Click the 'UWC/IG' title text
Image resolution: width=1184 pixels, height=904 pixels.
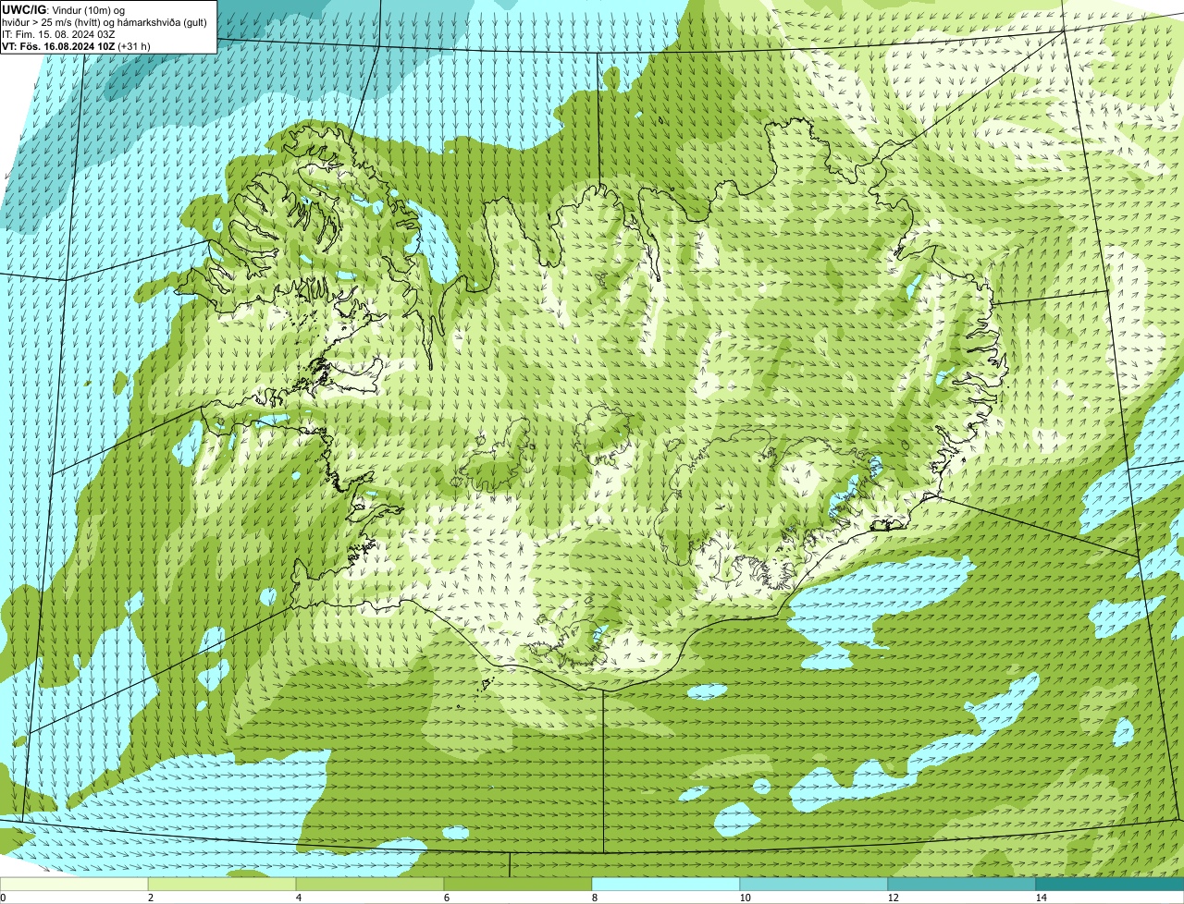tap(23, 9)
